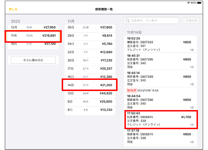View the cancelled 18:44:54 transaction
This screenshot has width=208, height=150.
[161, 100]
